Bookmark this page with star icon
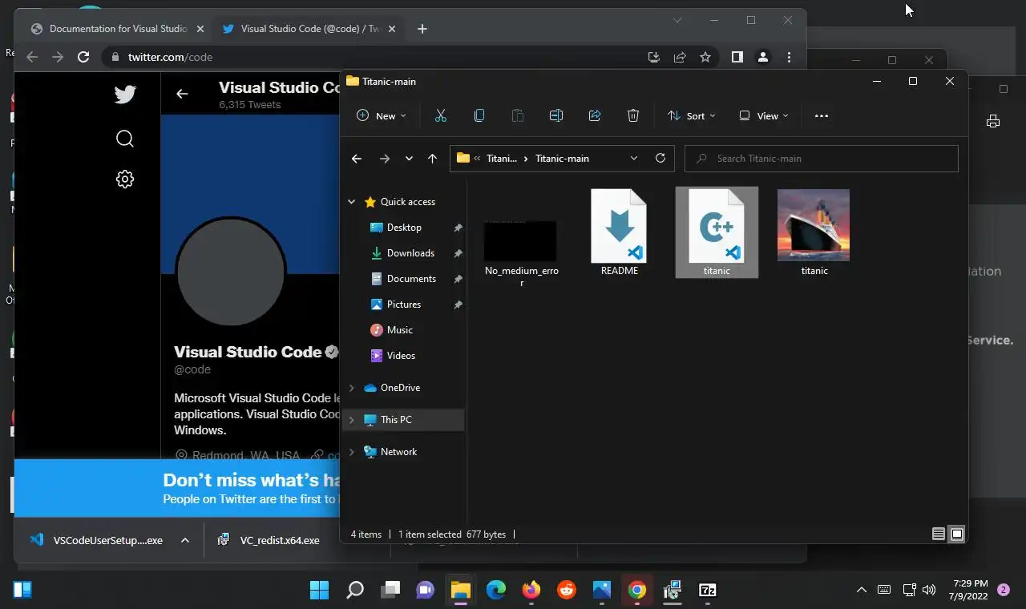 pyautogui.click(x=705, y=57)
